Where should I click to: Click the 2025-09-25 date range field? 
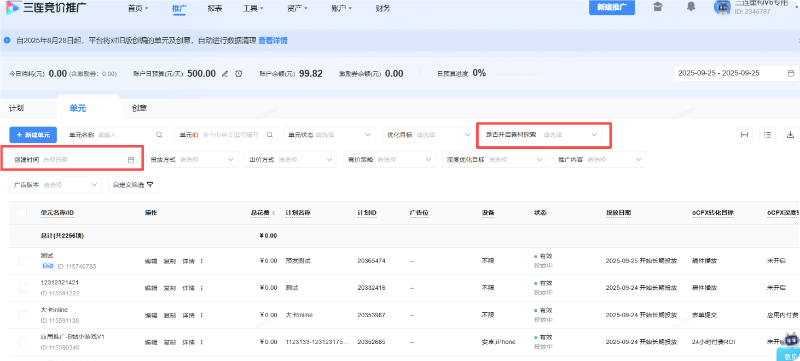coord(736,73)
